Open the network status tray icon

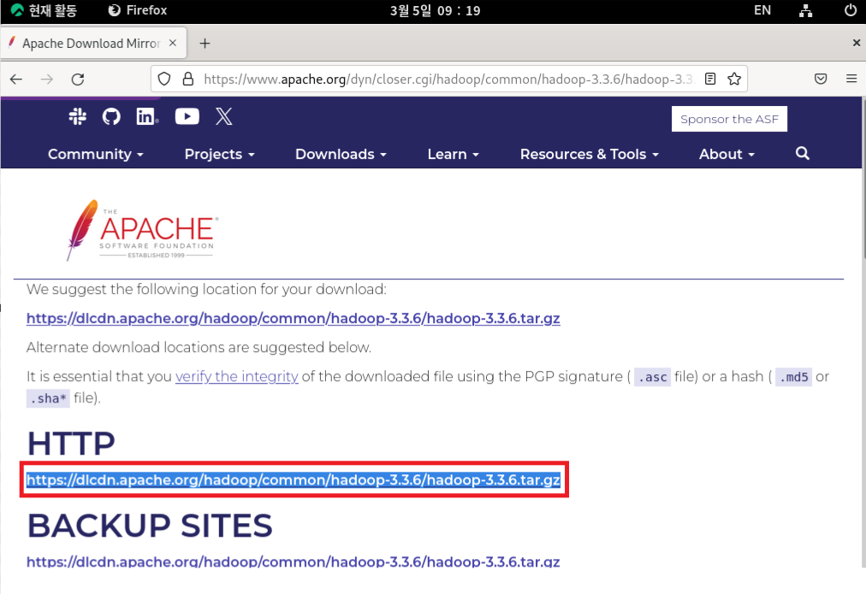click(x=806, y=10)
